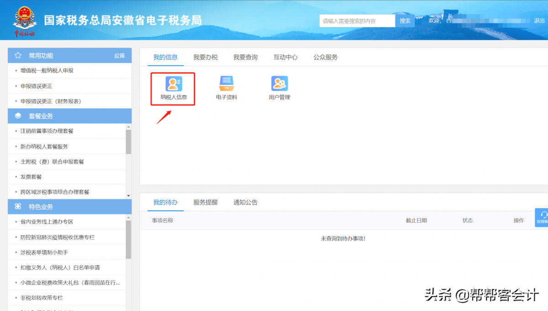Switch to the 我要办税 tab

click(x=205, y=57)
